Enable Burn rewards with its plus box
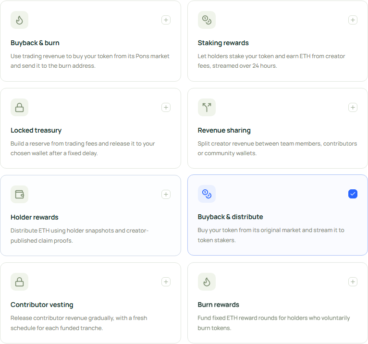The height and width of the screenshot is (344, 368). pyautogui.click(x=353, y=282)
